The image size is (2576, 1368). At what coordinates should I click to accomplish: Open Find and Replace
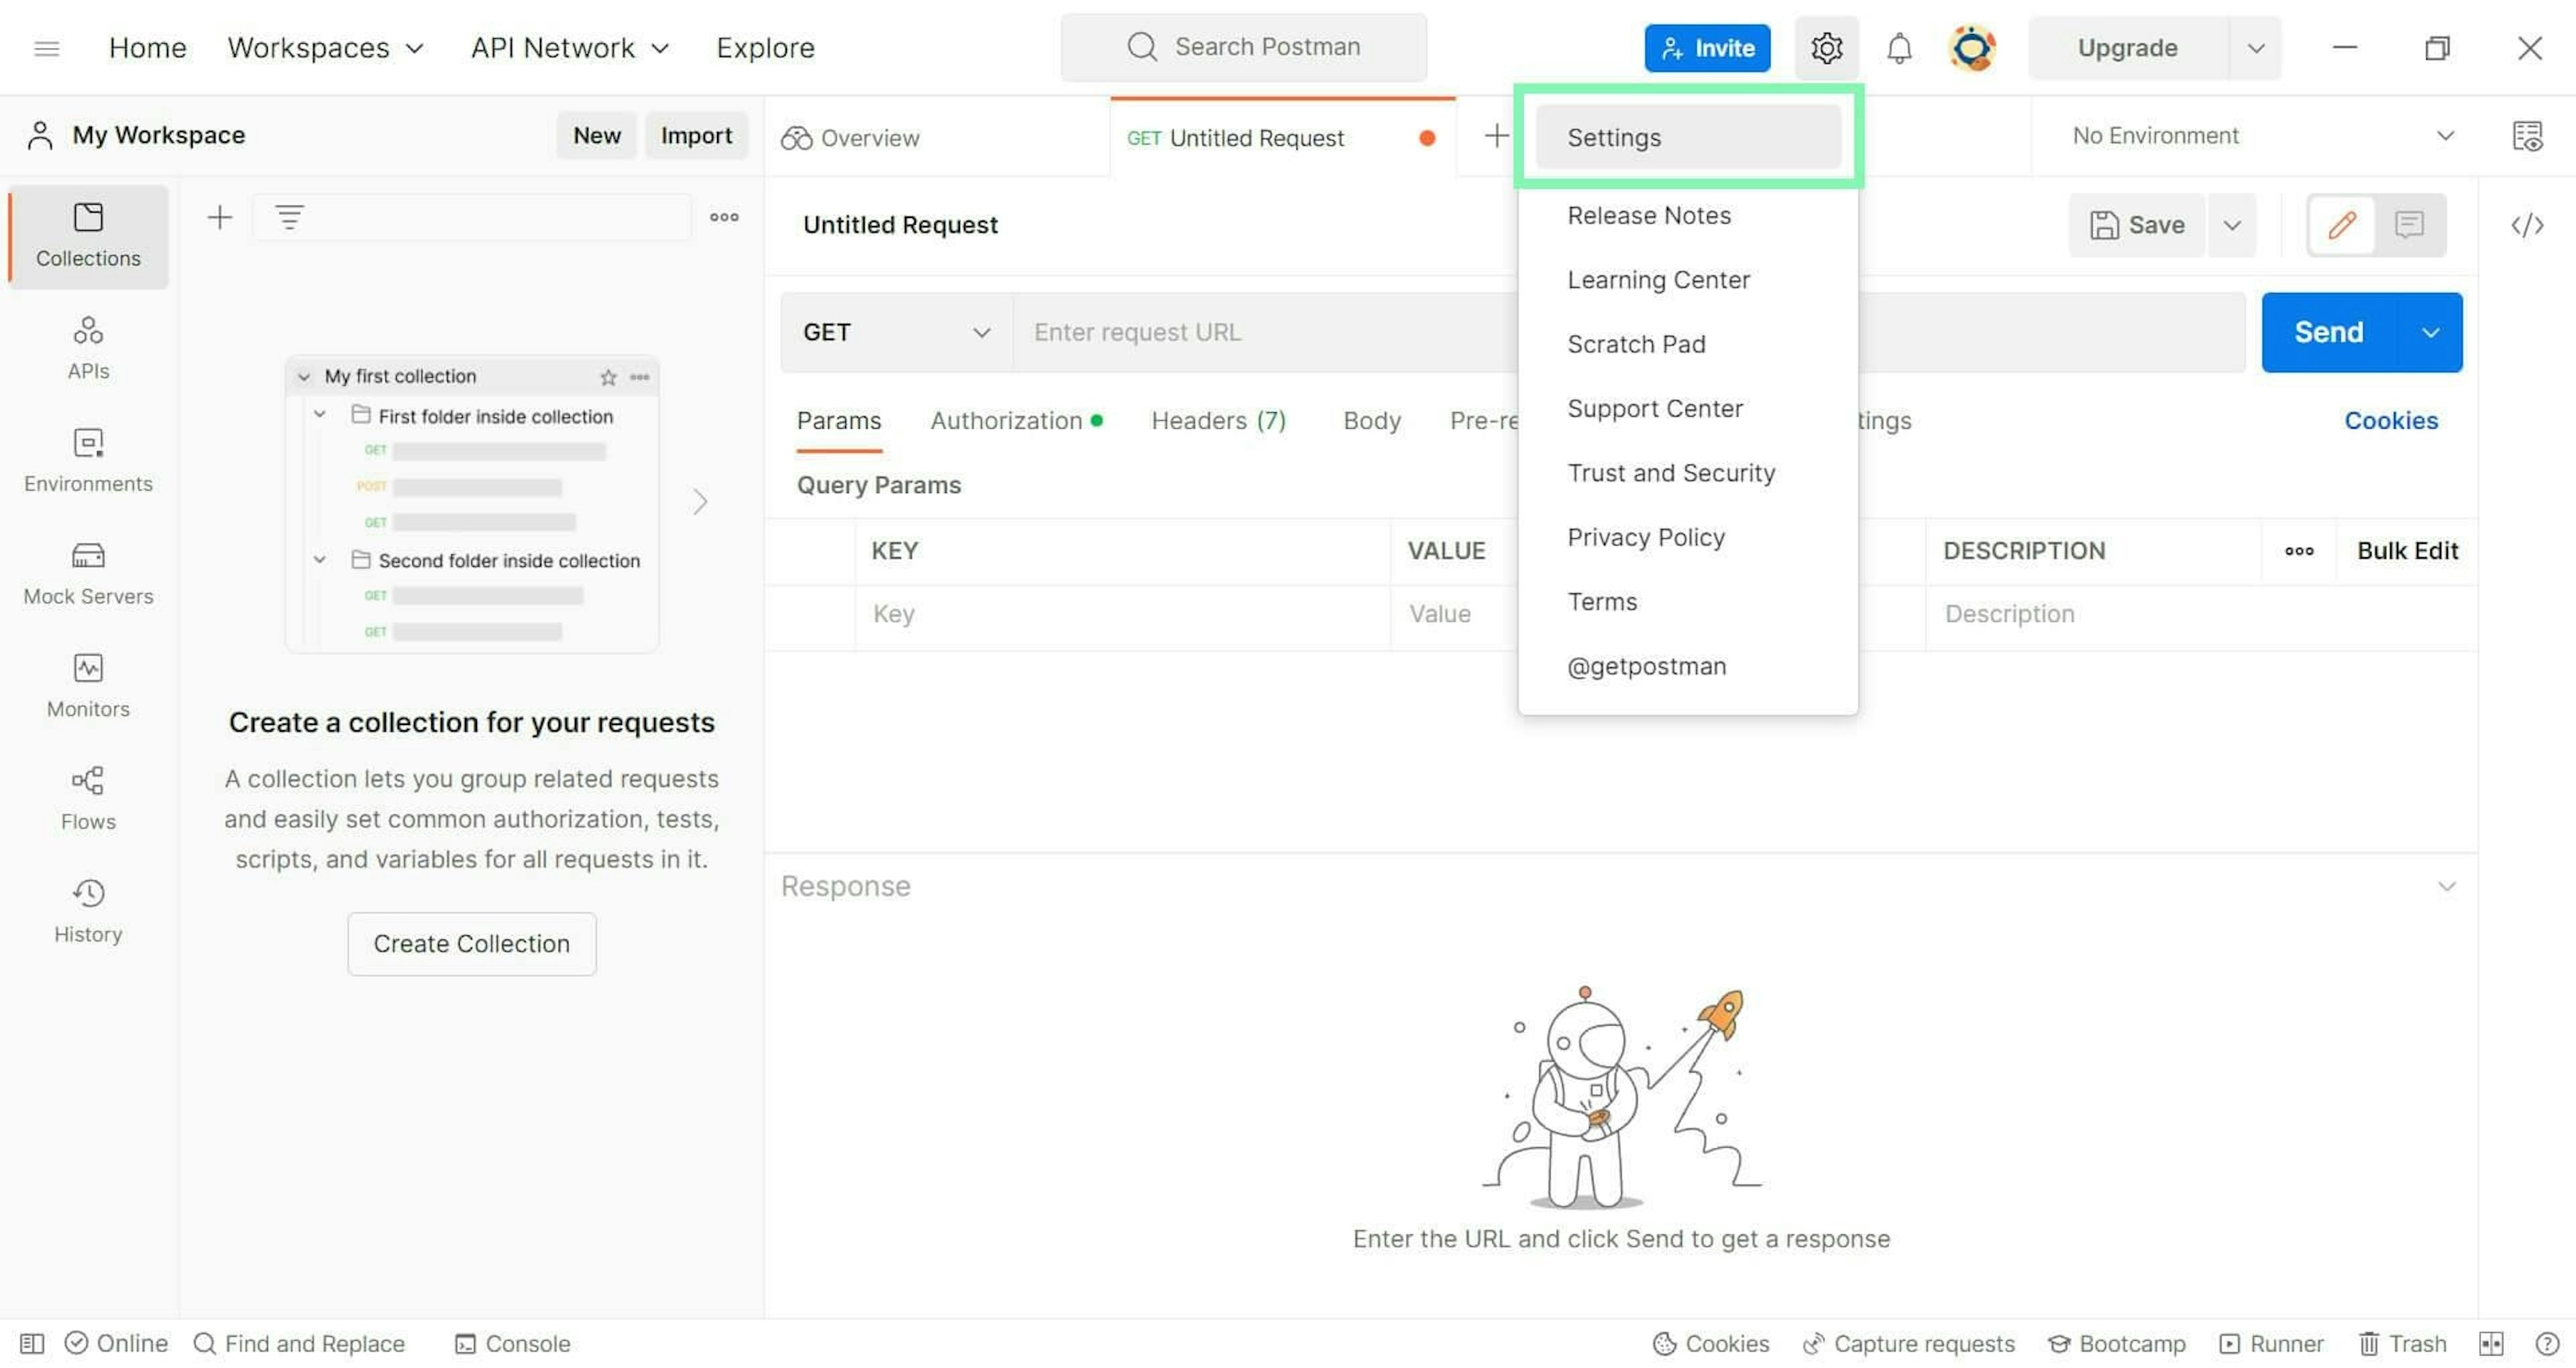pyautogui.click(x=299, y=1343)
